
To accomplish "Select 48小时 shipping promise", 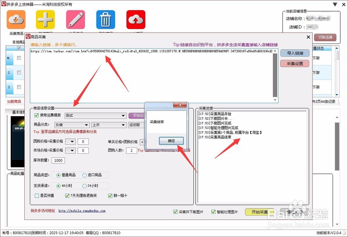I will 58,186.
